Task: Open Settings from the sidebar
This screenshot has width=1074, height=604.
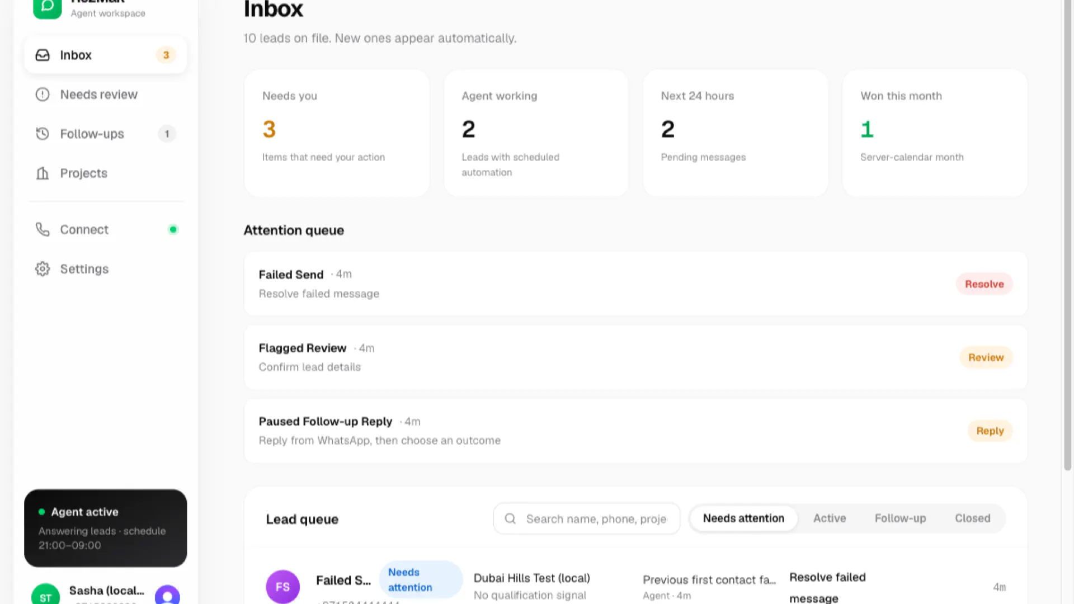Action: [x=106, y=269]
